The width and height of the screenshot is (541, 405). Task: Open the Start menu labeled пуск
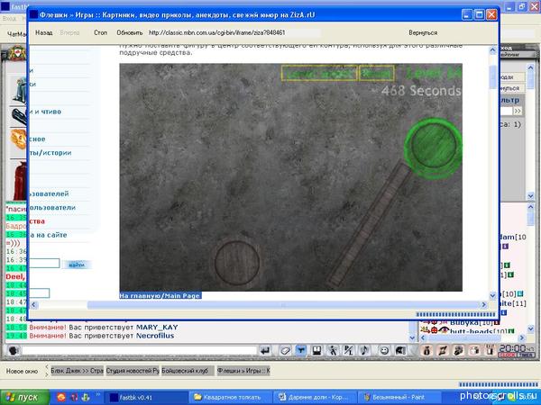point(24,397)
